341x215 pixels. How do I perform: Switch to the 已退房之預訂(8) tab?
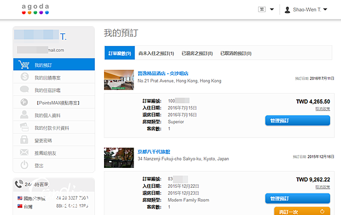coord(197,53)
